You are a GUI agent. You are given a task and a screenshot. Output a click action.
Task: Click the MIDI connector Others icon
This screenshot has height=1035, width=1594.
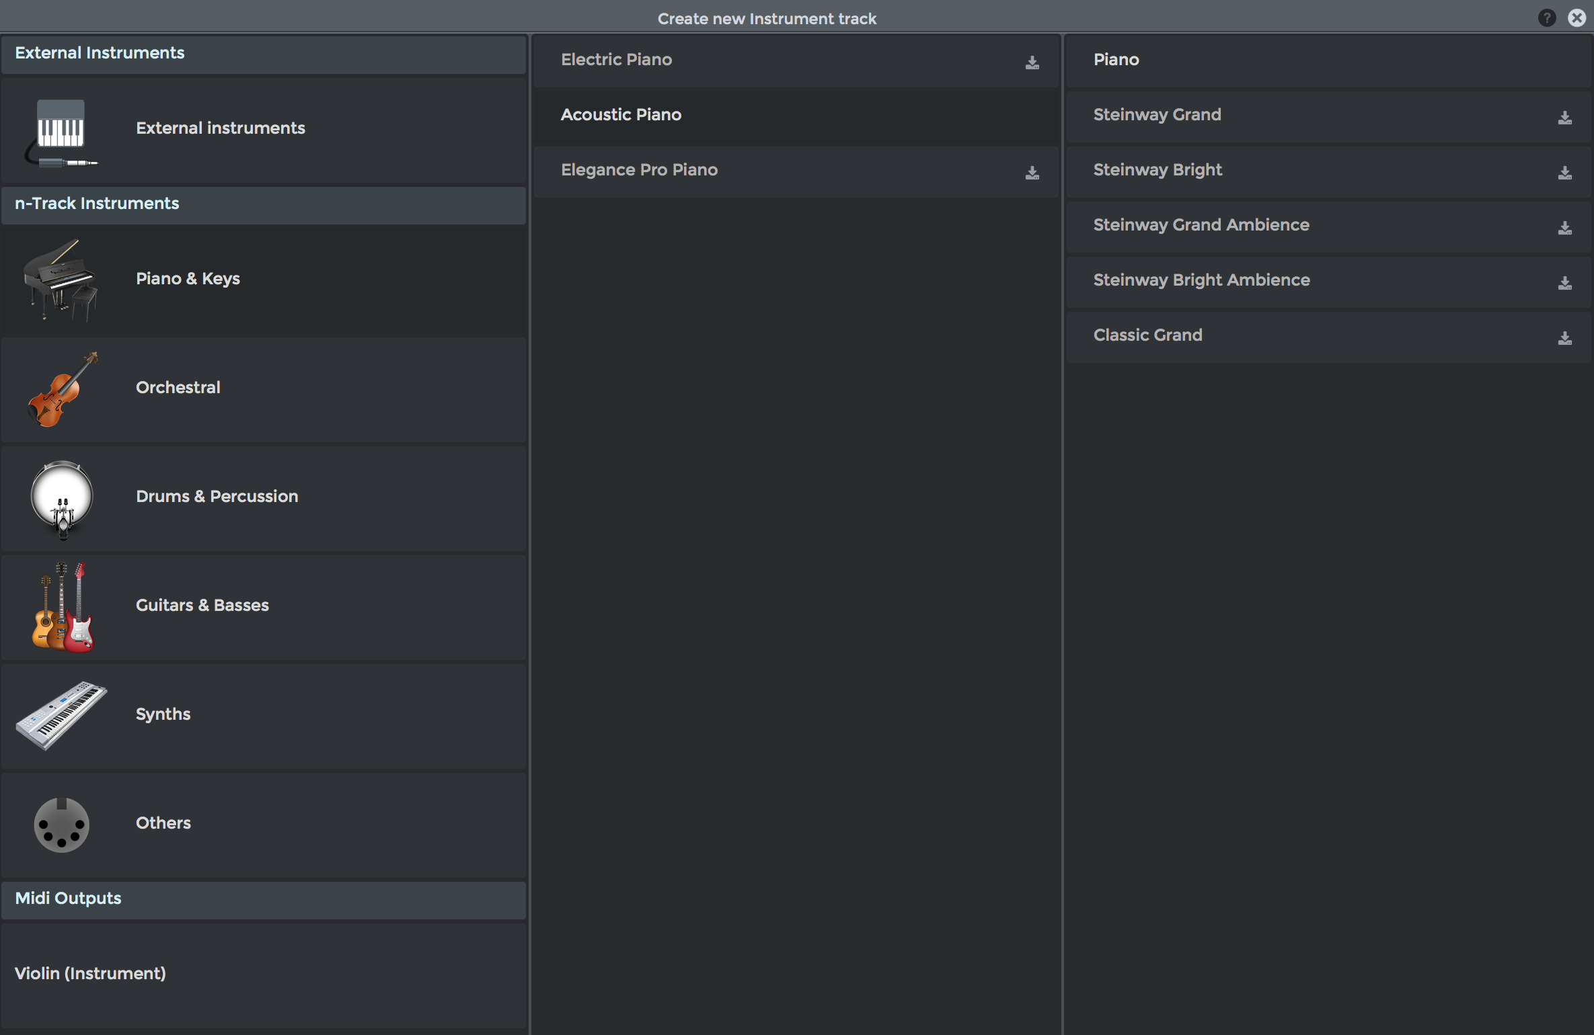tap(62, 825)
